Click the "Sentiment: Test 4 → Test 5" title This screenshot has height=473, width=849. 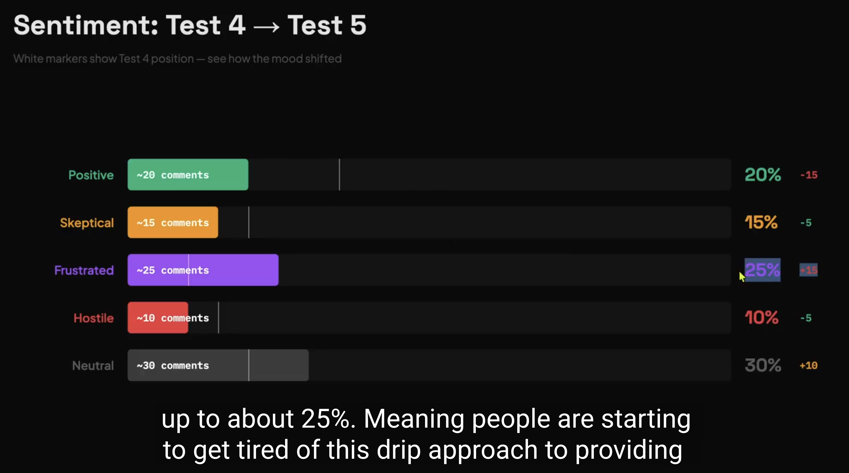(190, 25)
